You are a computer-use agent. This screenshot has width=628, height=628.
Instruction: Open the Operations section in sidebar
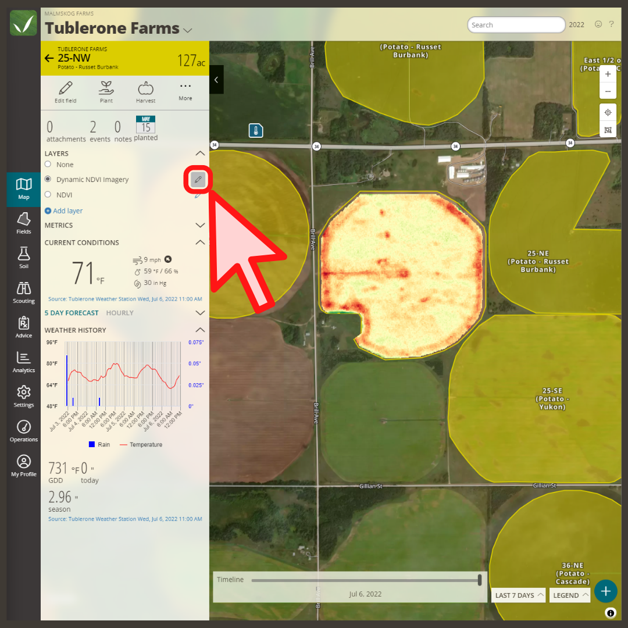click(x=24, y=431)
